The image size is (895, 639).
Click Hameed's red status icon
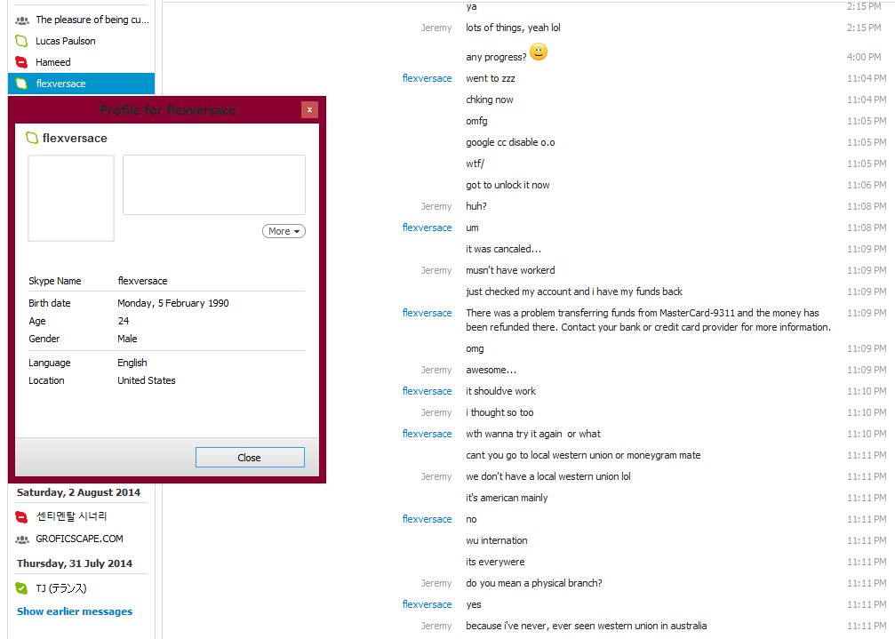click(x=21, y=62)
